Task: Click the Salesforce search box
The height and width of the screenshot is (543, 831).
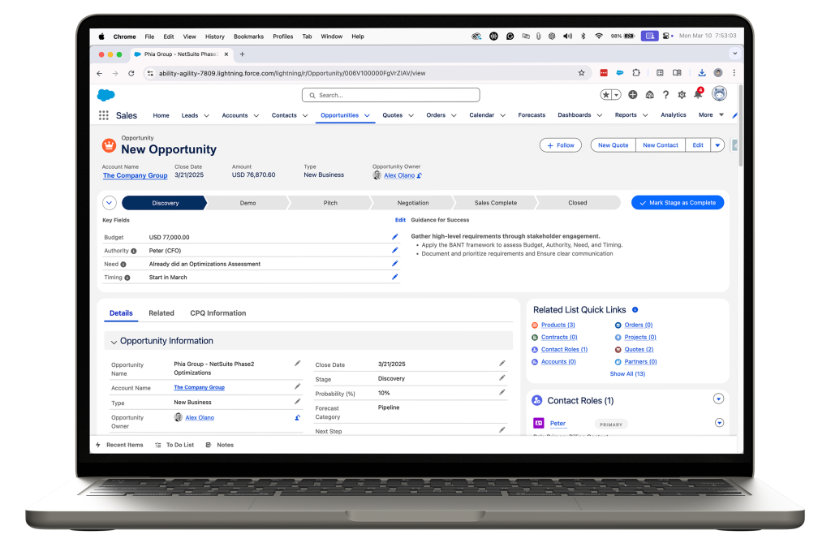Action: tap(391, 95)
